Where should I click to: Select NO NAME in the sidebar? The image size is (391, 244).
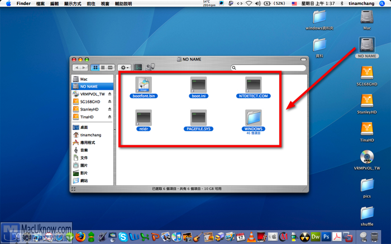click(x=93, y=87)
